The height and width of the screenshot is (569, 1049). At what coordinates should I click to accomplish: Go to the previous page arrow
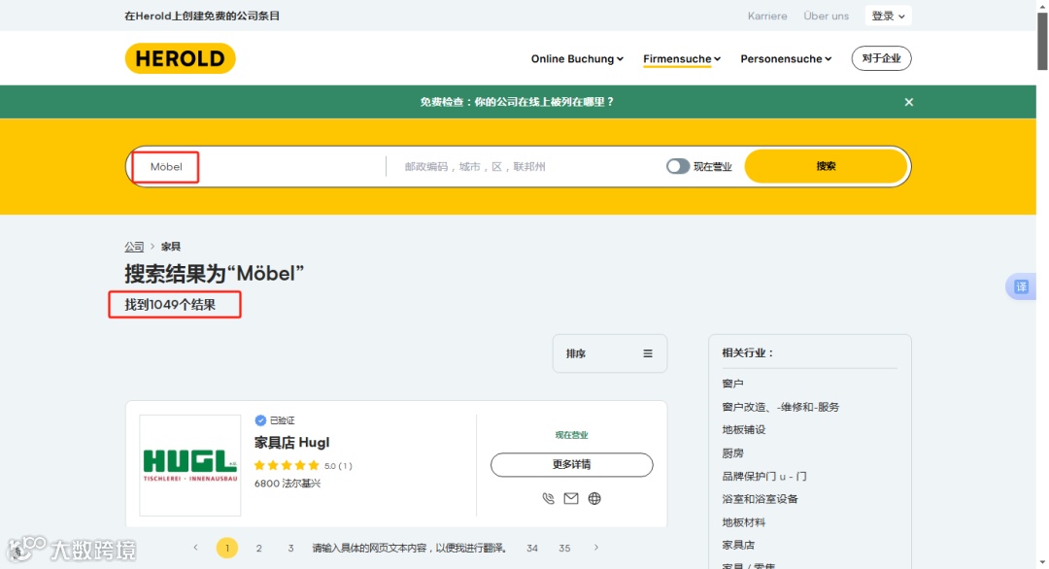pyautogui.click(x=195, y=548)
